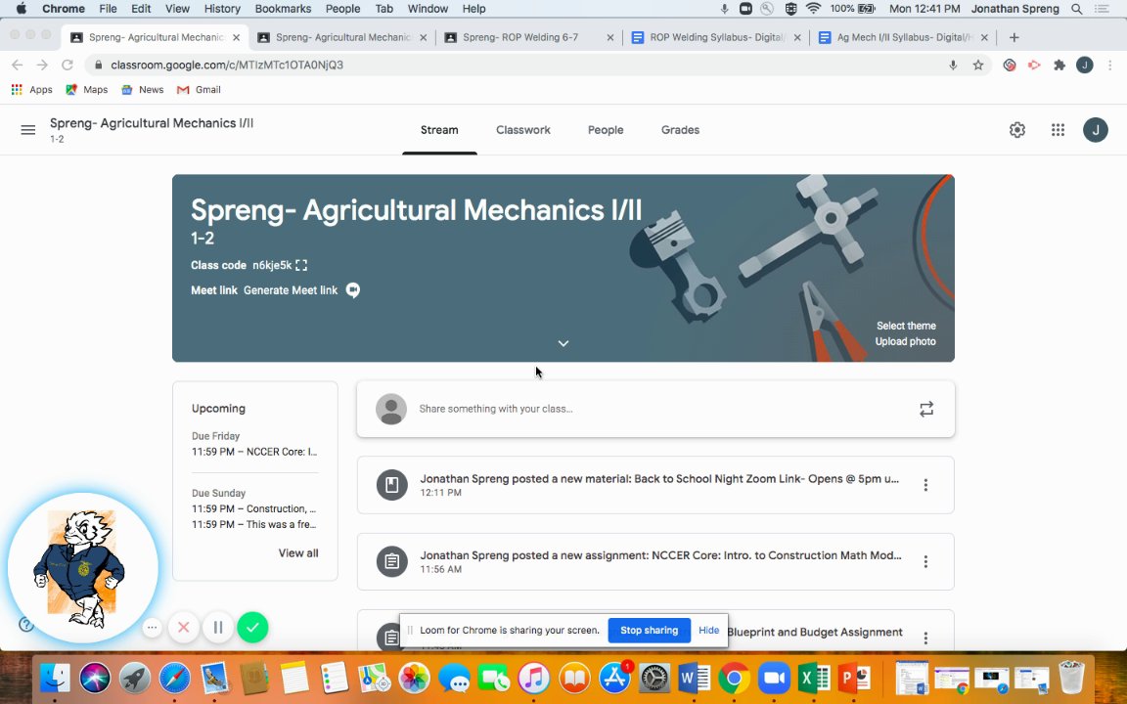
Task: Click the material icon of Back to School post
Action: [391, 485]
